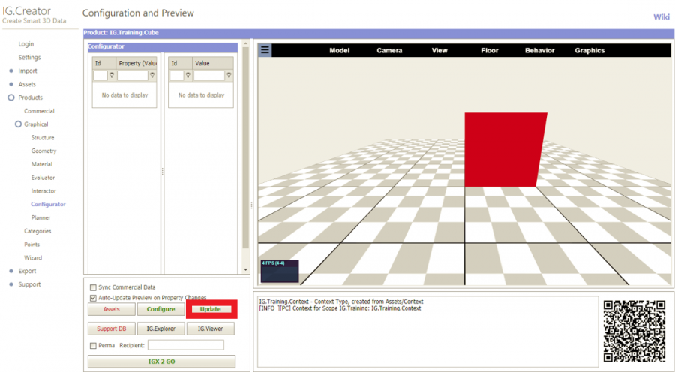The image size is (675, 372).
Task: Click the filter icon next to left Id filter
Action: [x=112, y=76]
